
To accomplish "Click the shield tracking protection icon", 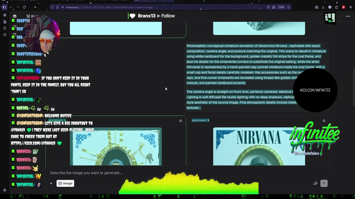I will [52, 7].
